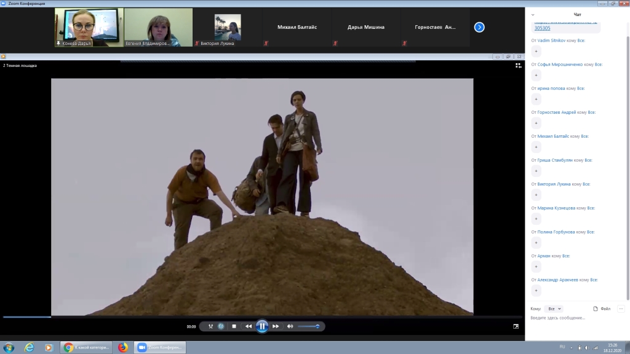Open Windows Media Player from the taskbar
Screen dimensions: 630x354
click(x=49, y=348)
